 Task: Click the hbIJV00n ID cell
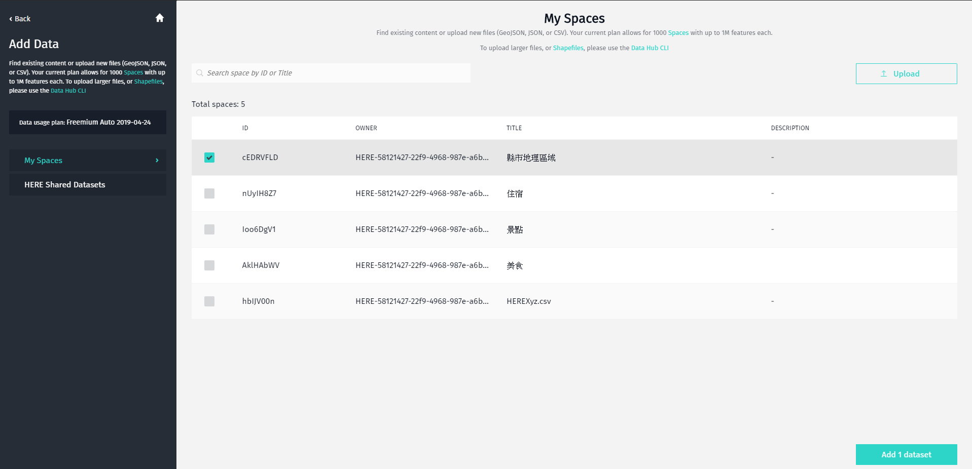(258, 301)
